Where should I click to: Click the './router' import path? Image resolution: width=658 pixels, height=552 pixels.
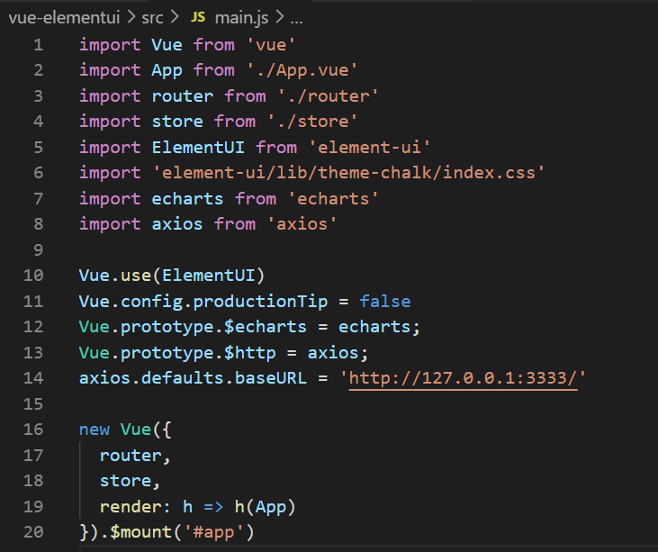tap(329, 96)
